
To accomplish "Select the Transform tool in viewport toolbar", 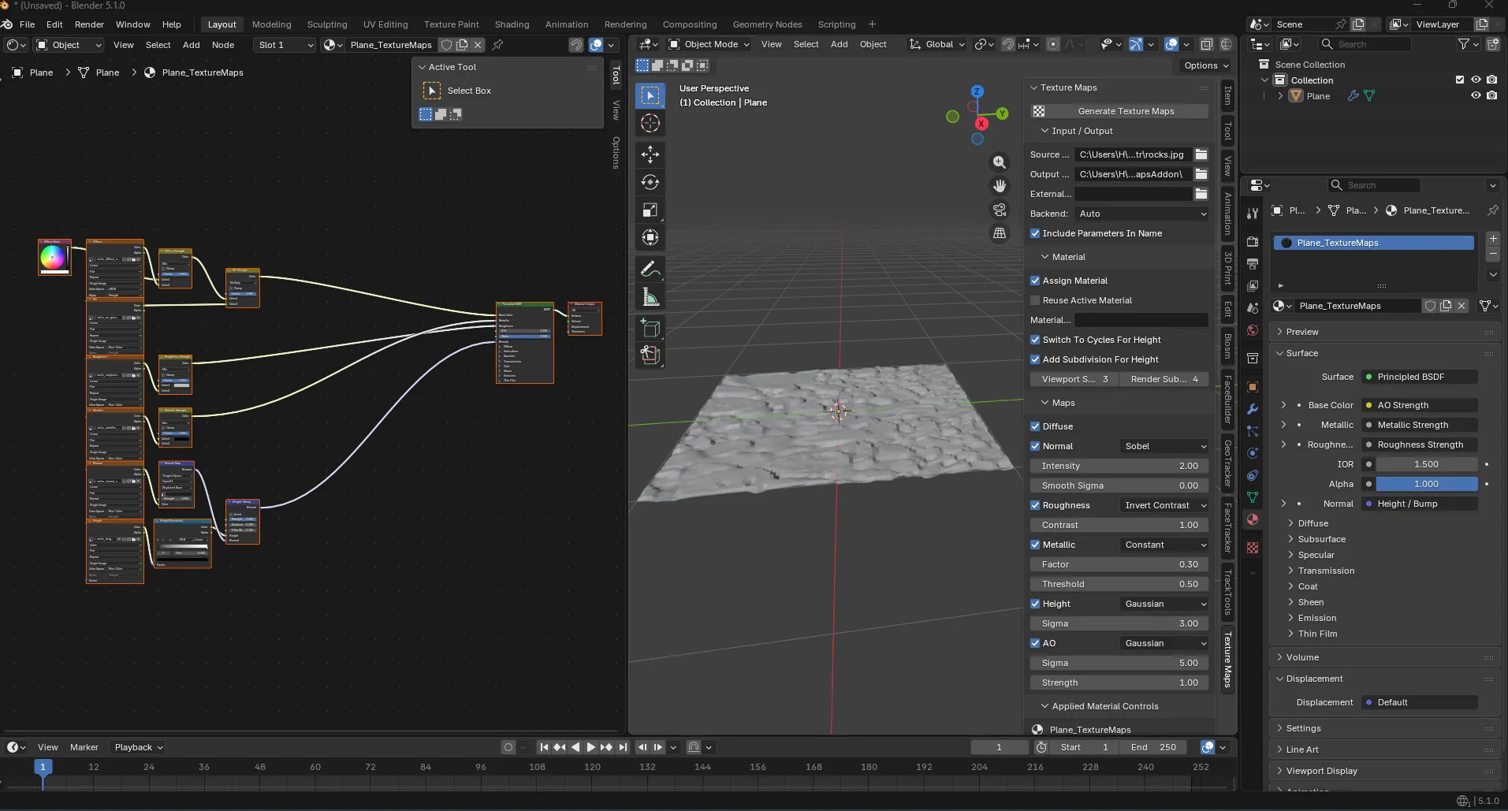I will (x=650, y=237).
